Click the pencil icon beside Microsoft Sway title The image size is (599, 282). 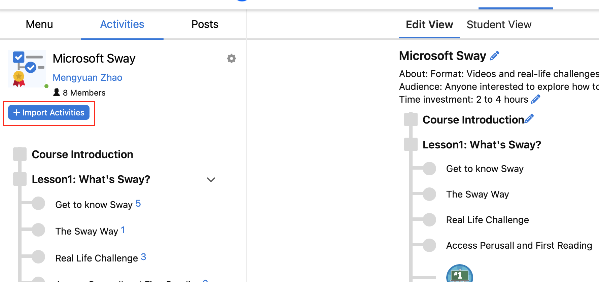(494, 56)
